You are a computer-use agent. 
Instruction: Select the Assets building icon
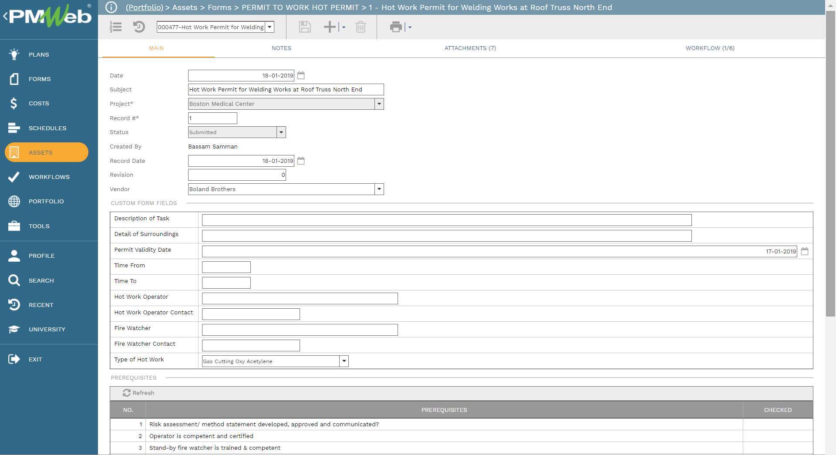tap(14, 152)
